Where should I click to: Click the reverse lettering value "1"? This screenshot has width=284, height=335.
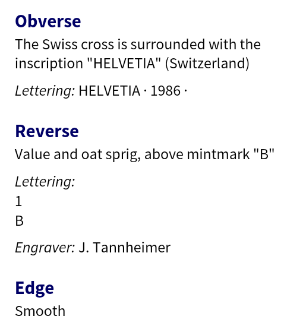18,201
